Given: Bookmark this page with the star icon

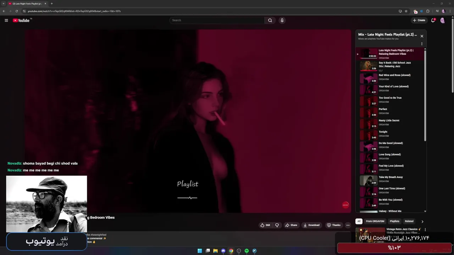Looking at the screenshot, I should coord(406,11).
